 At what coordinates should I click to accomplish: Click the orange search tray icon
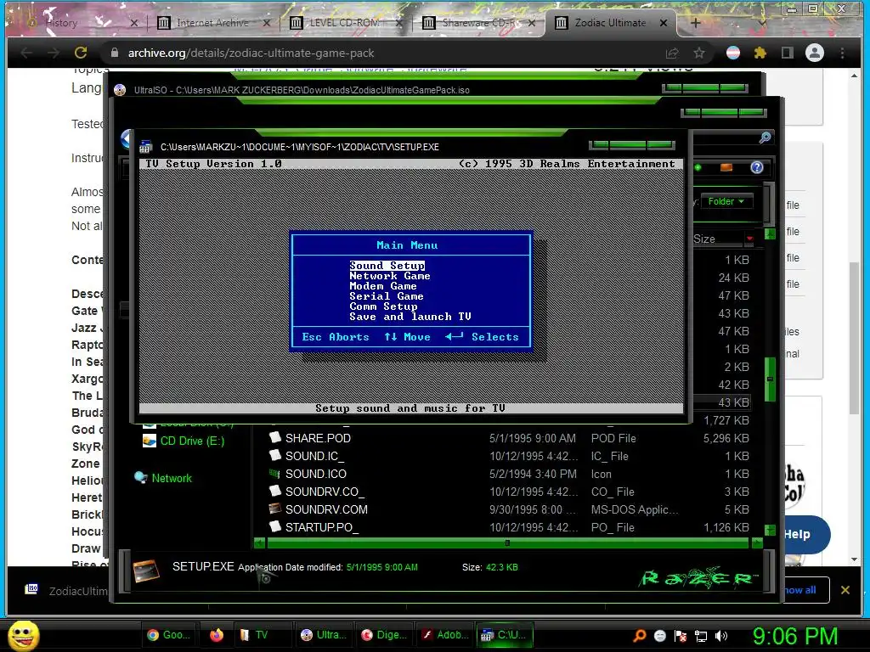pos(640,636)
